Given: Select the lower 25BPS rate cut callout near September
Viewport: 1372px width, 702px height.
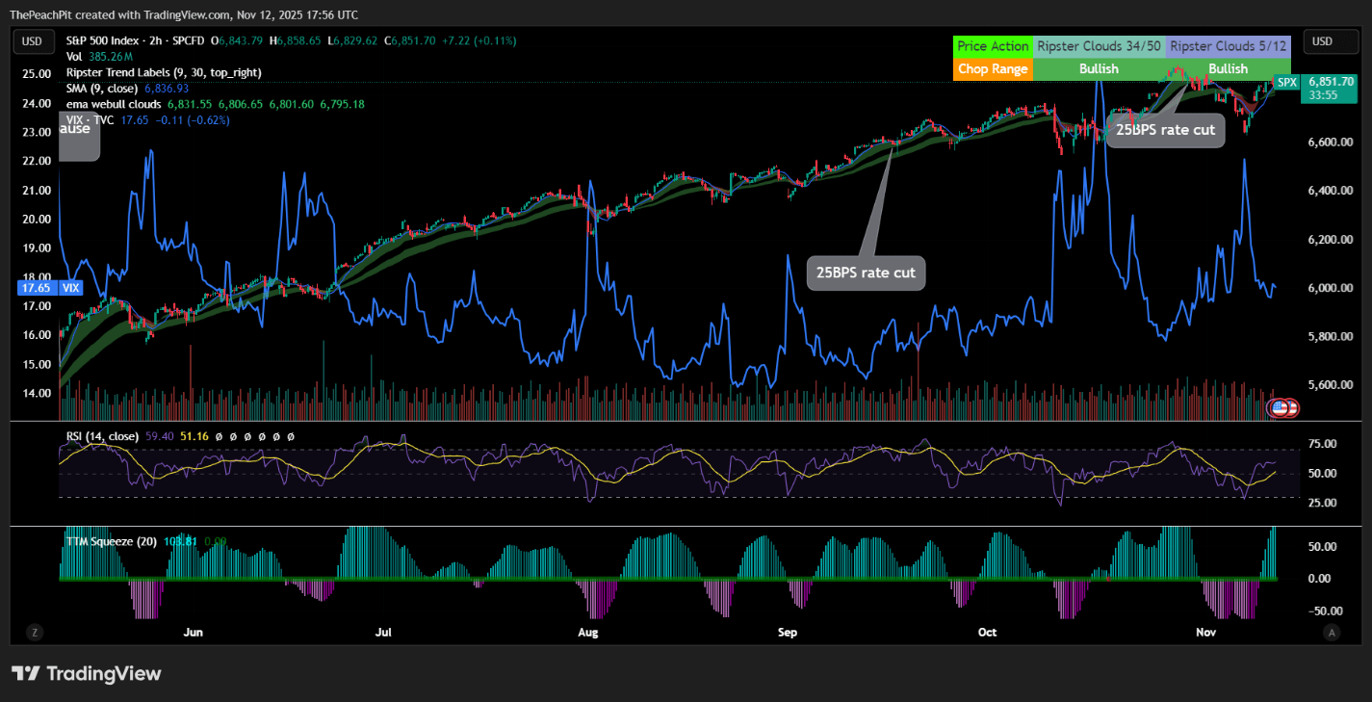Looking at the screenshot, I should (866, 273).
